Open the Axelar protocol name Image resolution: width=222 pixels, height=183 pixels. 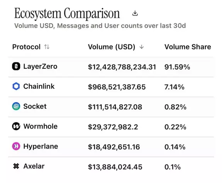click(x=34, y=166)
